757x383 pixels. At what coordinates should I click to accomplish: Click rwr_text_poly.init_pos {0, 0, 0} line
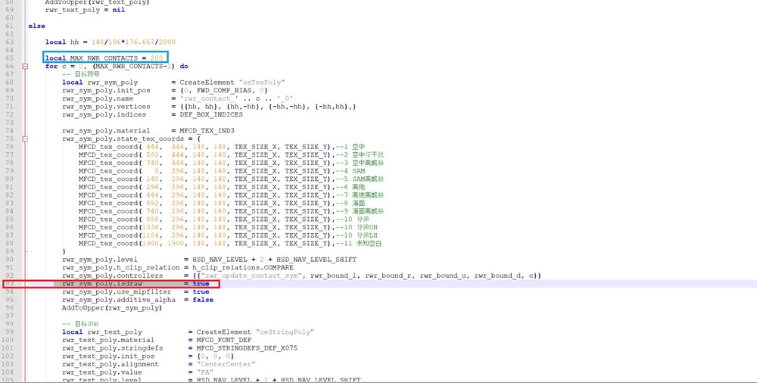click(x=148, y=356)
